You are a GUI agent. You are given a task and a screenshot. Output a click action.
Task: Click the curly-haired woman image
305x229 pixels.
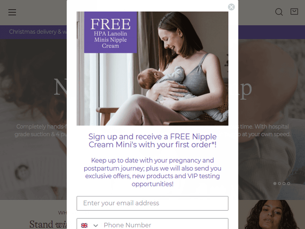click(x=272, y=214)
